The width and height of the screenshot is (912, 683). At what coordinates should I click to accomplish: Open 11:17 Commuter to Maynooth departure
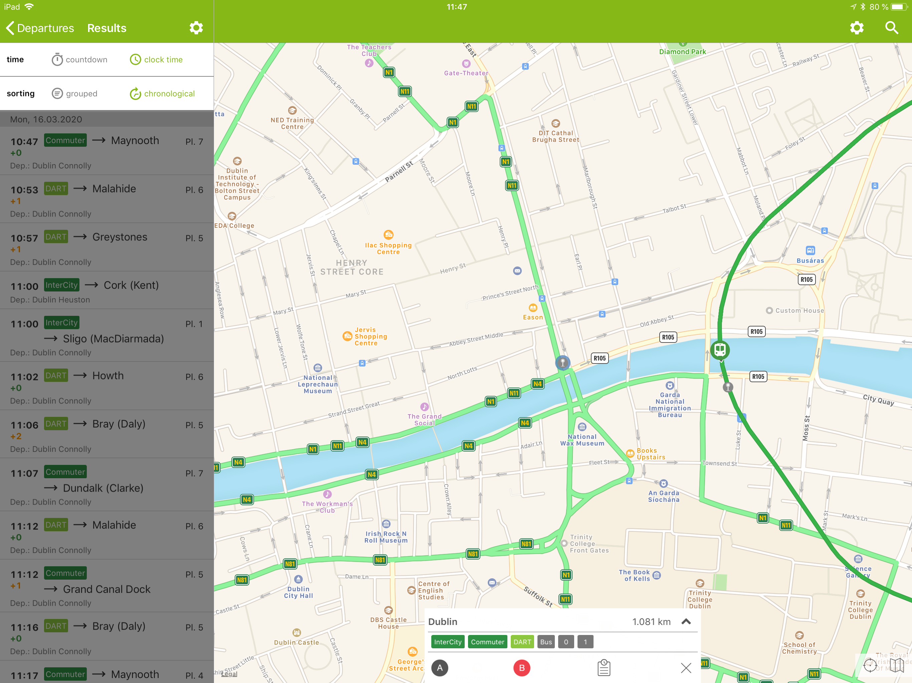pyautogui.click(x=107, y=672)
